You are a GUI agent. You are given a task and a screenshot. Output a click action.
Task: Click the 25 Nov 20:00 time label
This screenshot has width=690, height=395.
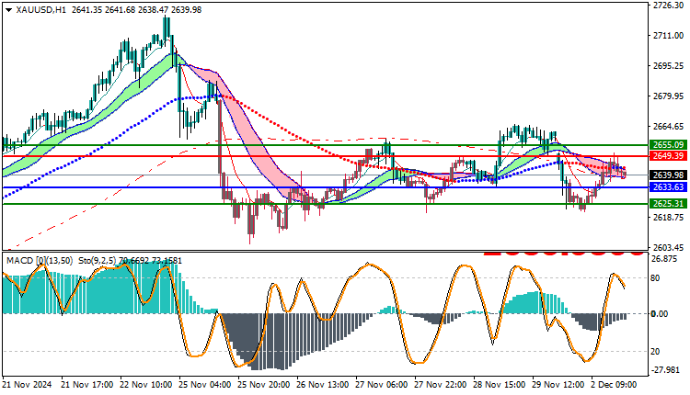coord(264,385)
